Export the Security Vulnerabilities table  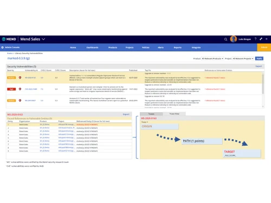coord(259,66)
